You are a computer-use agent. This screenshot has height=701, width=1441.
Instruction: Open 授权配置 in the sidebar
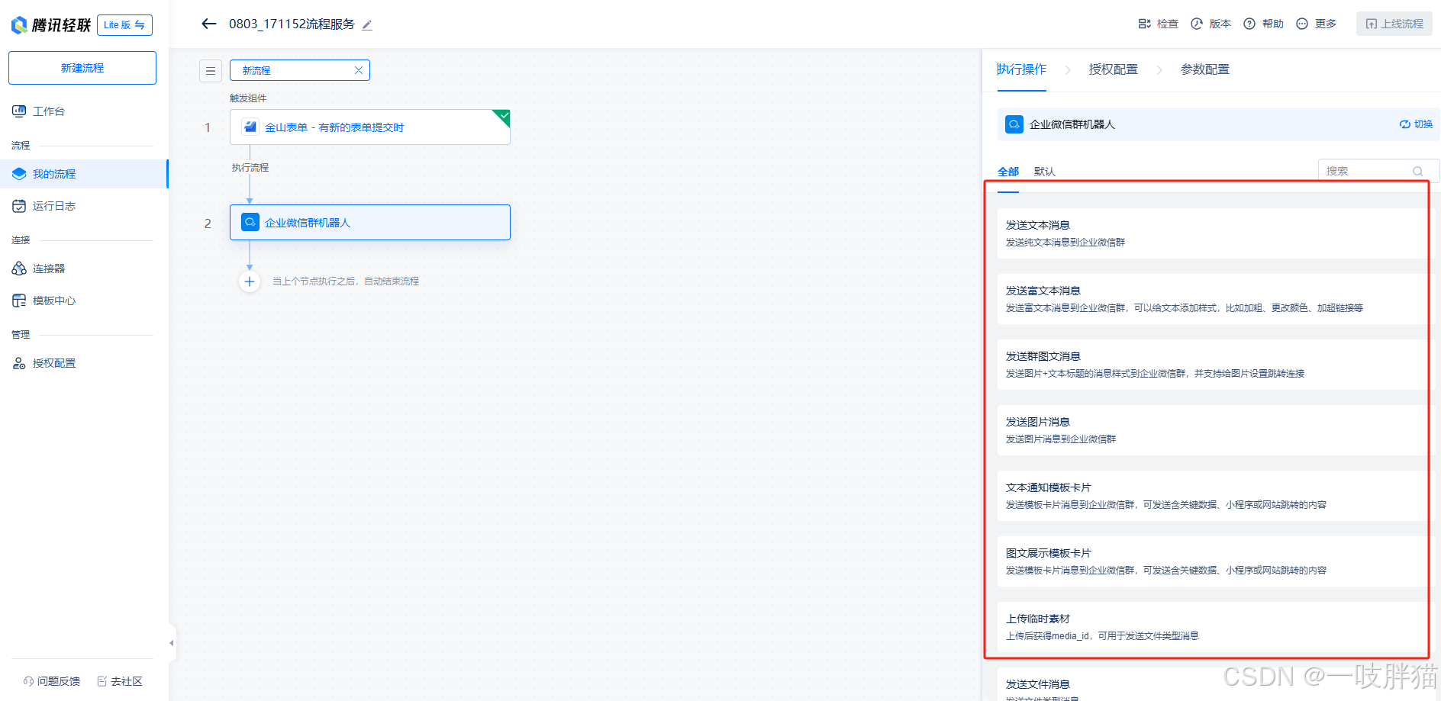coord(53,363)
